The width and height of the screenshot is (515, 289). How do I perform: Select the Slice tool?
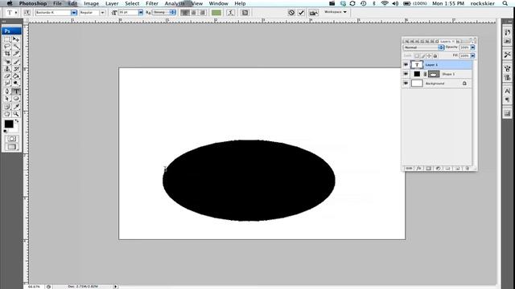point(16,54)
